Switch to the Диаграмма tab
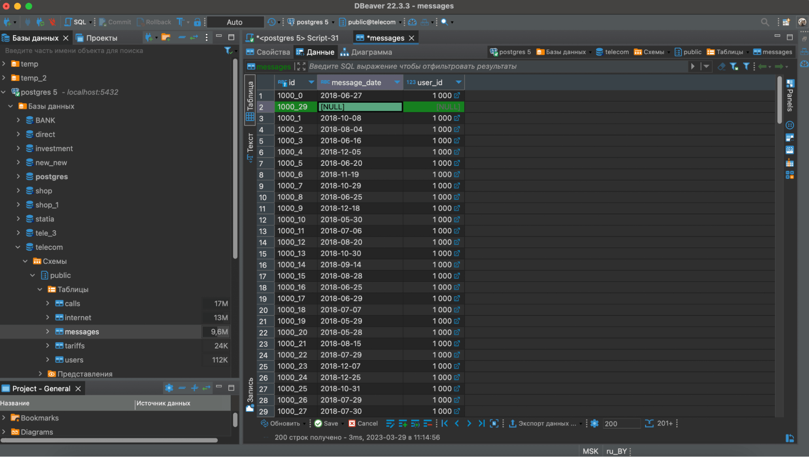The image size is (809, 457). [x=366, y=52]
